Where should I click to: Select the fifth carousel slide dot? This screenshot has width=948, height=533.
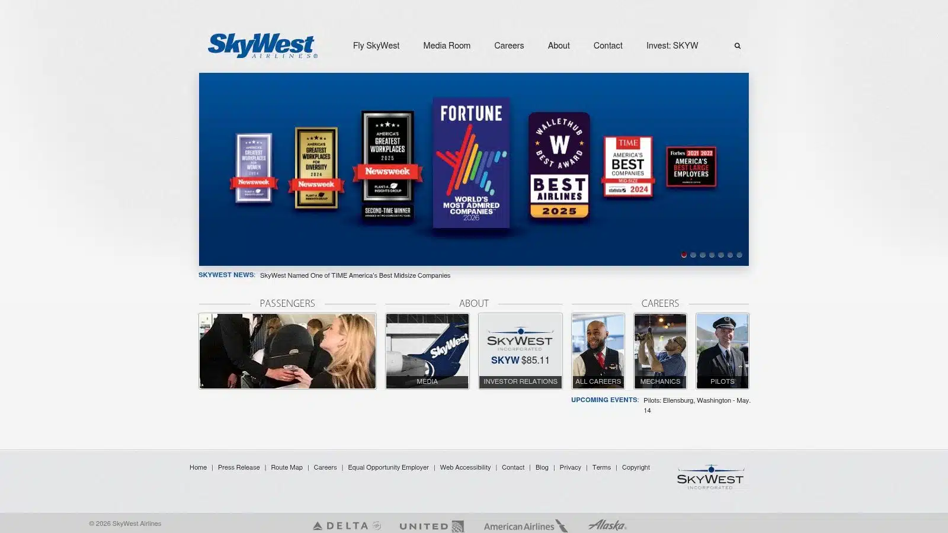click(721, 255)
